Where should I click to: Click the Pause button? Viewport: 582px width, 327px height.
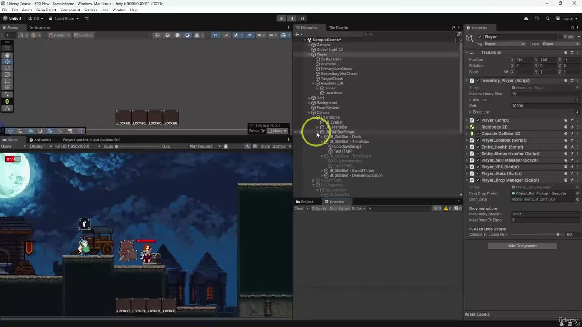291,18
